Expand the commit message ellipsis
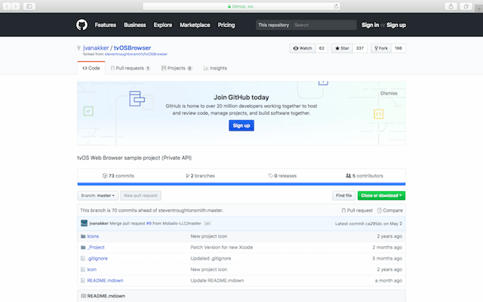 208,223
